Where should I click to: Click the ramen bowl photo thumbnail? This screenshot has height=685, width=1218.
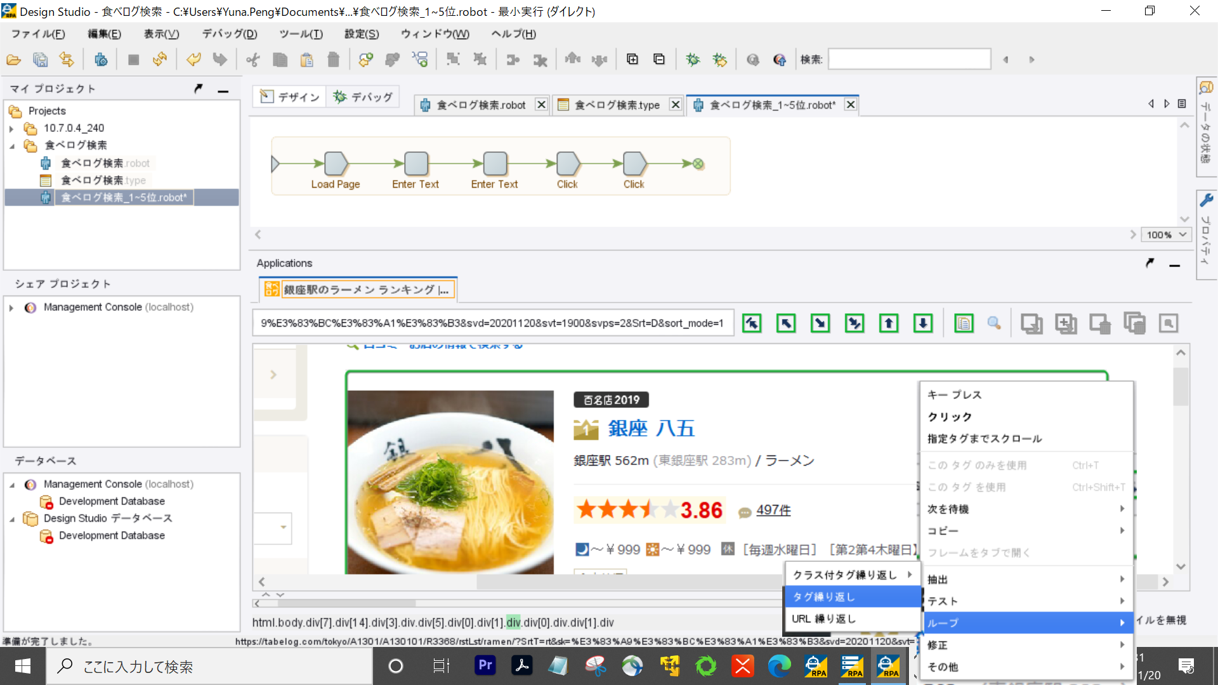click(450, 482)
